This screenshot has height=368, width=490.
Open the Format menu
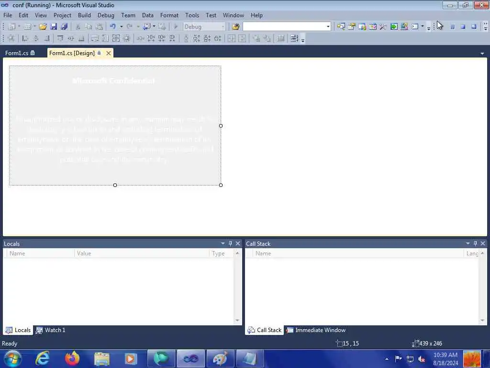click(x=169, y=15)
